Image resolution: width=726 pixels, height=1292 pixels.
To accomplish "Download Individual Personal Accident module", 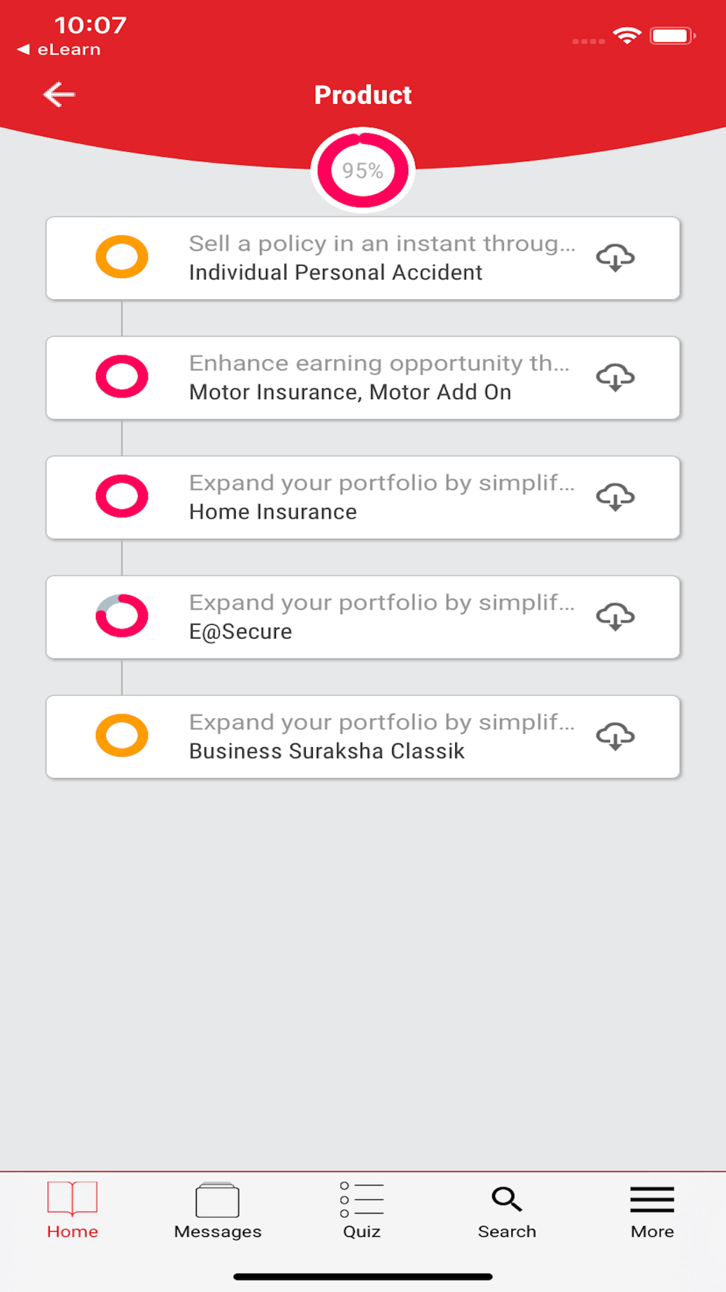I will point(616,258).
